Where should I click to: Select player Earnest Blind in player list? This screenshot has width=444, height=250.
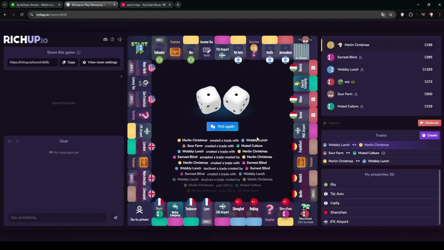click(381, 57)
